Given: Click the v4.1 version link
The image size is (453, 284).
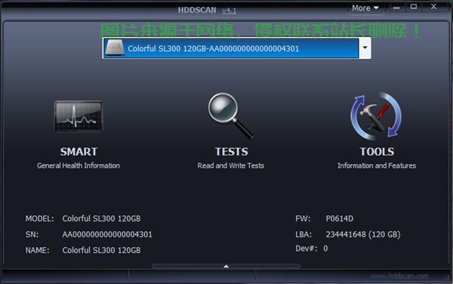Looking at the screenshot, I should click(229, 11).
